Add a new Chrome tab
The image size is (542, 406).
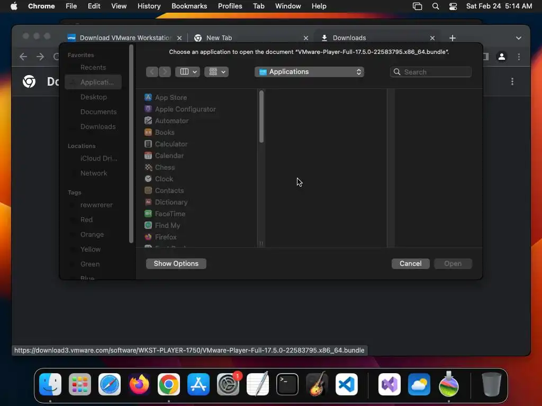click(x=453, y=38)
